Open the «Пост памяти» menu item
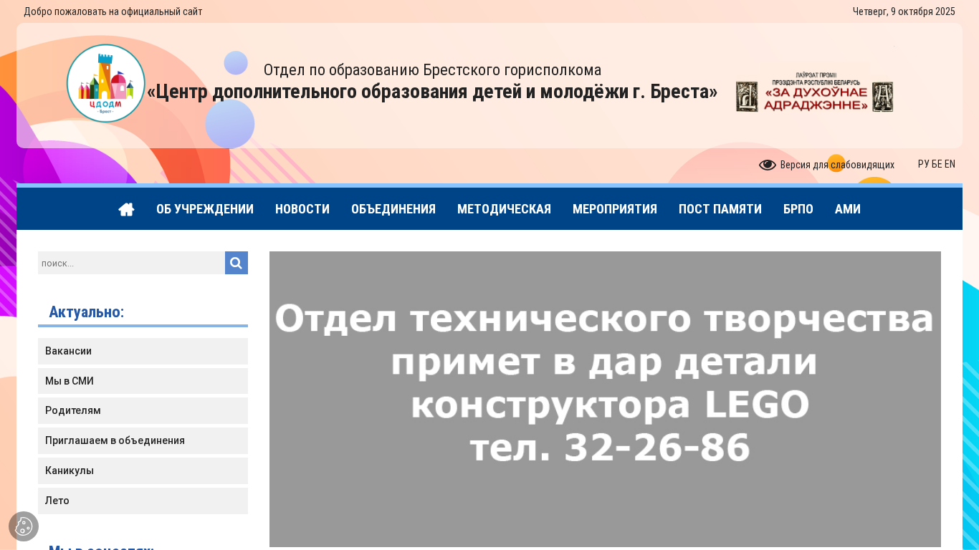 coord(720,209)
